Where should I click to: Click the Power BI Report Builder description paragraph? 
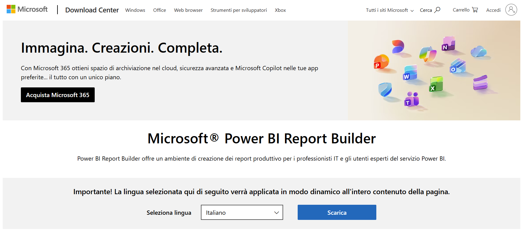pyautogui.click(x=262, y=158)
